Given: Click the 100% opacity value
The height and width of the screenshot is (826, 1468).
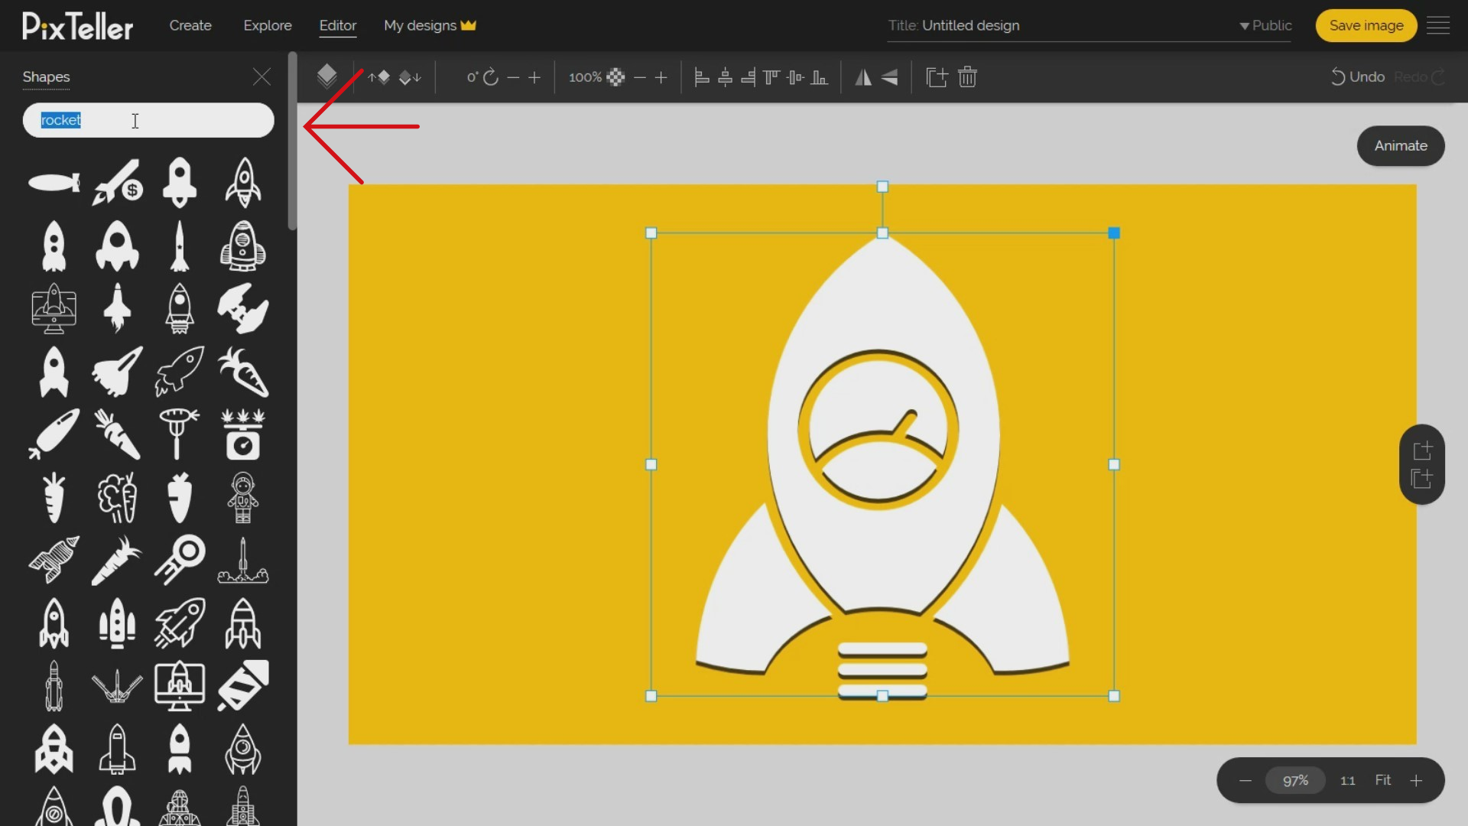Looking at the screenshot, I should tap(585, 77).
